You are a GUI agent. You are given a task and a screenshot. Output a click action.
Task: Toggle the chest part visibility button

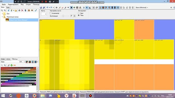coord(103,8)
